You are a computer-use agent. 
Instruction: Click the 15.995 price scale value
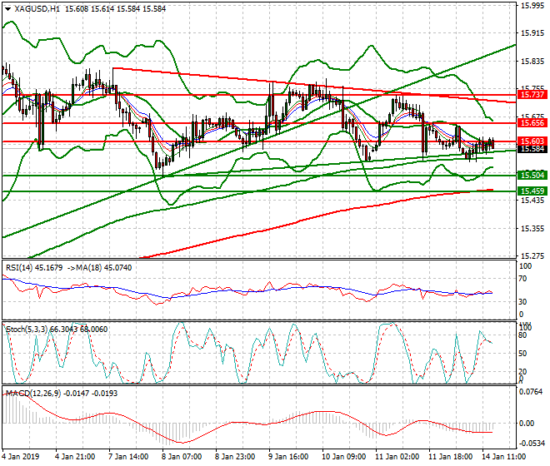click(x=532, y=6)
